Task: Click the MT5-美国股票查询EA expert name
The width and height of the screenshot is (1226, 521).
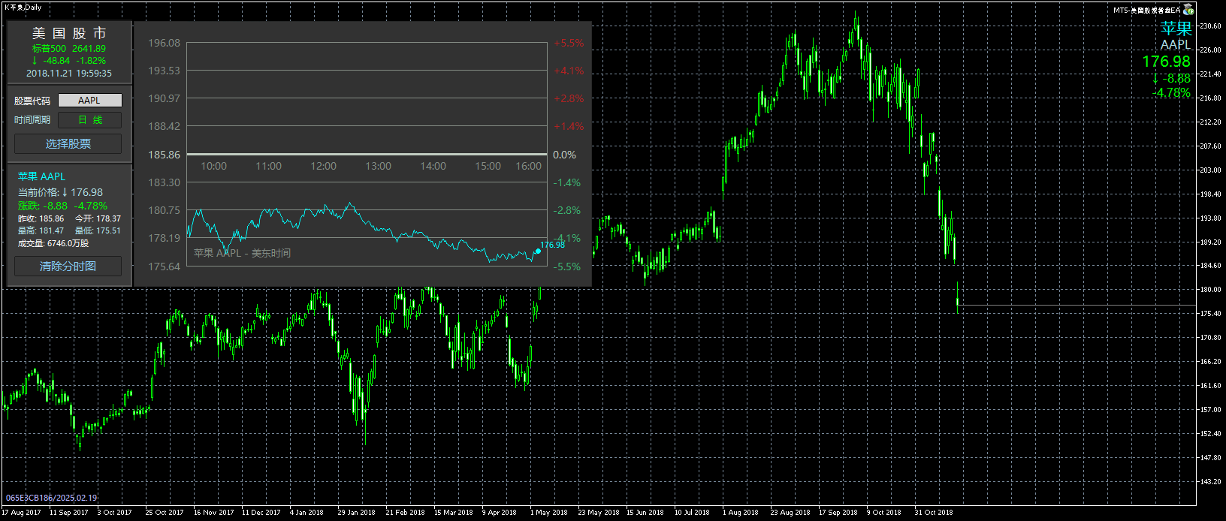Action: [x=1146, y=11]
